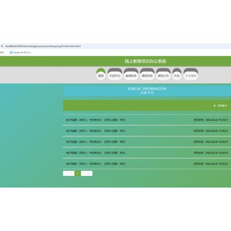The height and width of the screenshot is (231, 231).
Task: Focus the localhost URL address field
Action: 117,46
